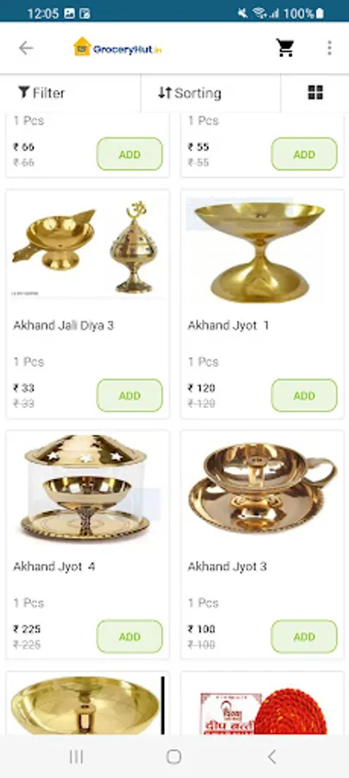Tap the GroceryHut.in logo
The width and height of the screenshot is (349, 778).
(x=117, y=48)
